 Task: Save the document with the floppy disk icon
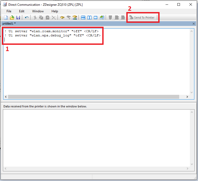[18, 18]
